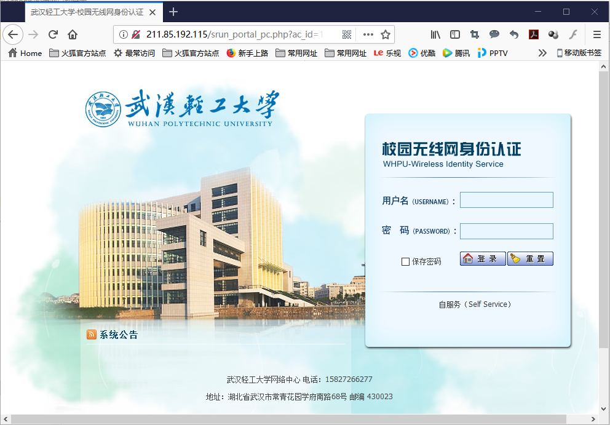Click the screenshot crop tool icon
The image size is (610, 425).
(475, 34)
